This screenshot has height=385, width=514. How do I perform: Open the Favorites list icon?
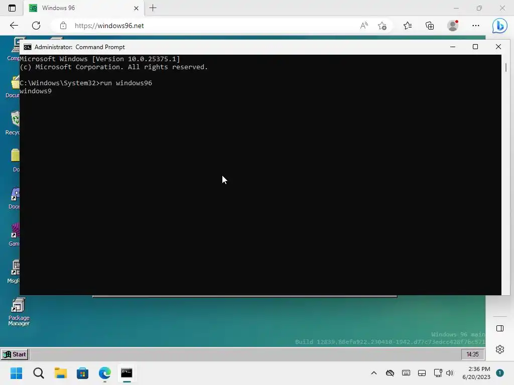point(408,26)
